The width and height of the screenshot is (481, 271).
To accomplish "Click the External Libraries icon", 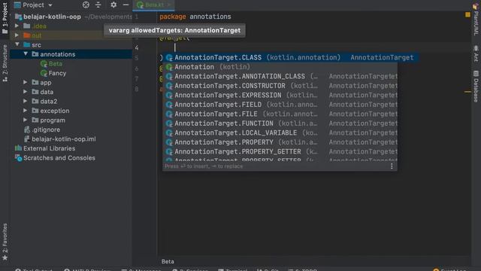I will point(18,148).
